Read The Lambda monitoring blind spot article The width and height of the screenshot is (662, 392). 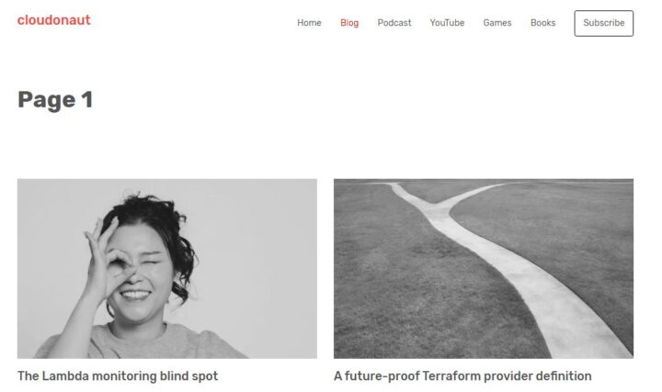tap(118, 376)
